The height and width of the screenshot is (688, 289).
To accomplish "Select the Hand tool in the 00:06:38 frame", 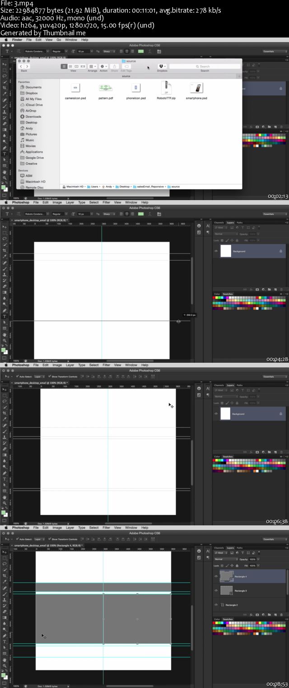I will pyautogui.click(x=5, y=497).
